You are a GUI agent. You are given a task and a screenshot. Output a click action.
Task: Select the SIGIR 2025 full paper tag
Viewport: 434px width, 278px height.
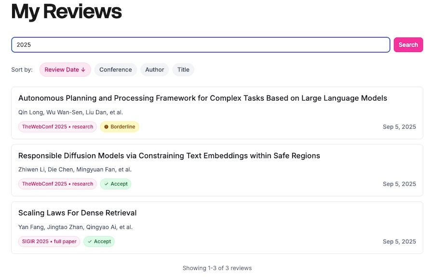pyautogui.click(x=49, y=241)
